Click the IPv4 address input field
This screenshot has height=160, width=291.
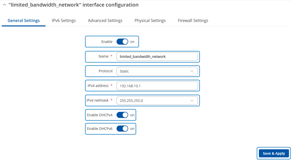pyautogui.click(x=157, y=86)
